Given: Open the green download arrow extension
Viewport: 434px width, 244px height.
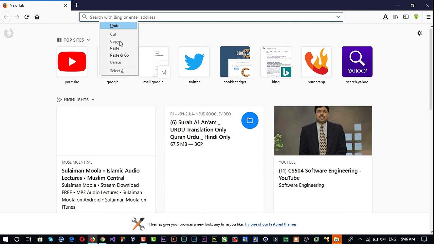Looking at the screenshot, I should coord(416,17).
